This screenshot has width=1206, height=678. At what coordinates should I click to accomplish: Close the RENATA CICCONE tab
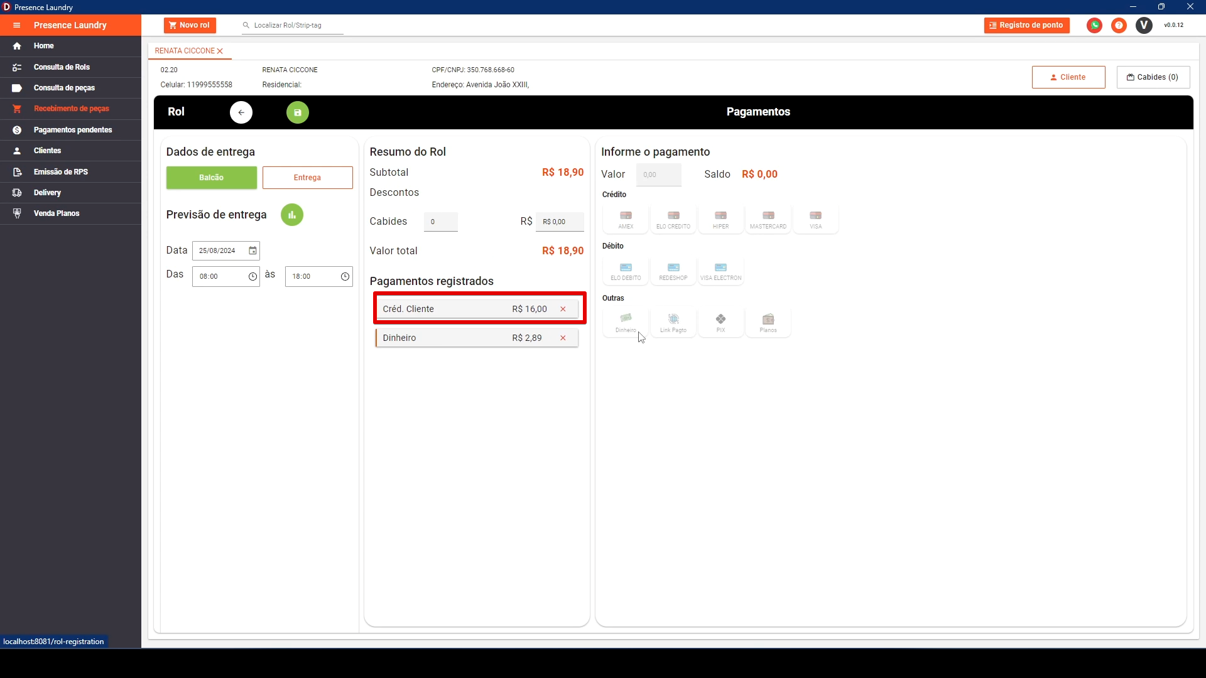(220, 51)
